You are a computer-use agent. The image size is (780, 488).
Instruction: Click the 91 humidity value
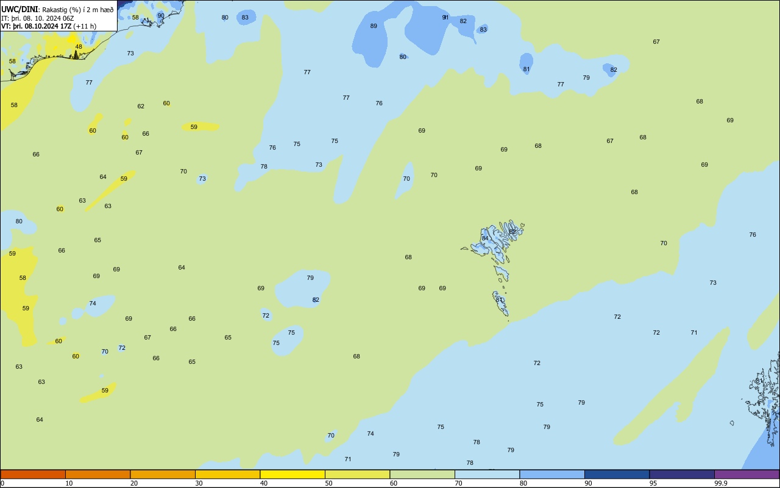(x=445, y=18)
